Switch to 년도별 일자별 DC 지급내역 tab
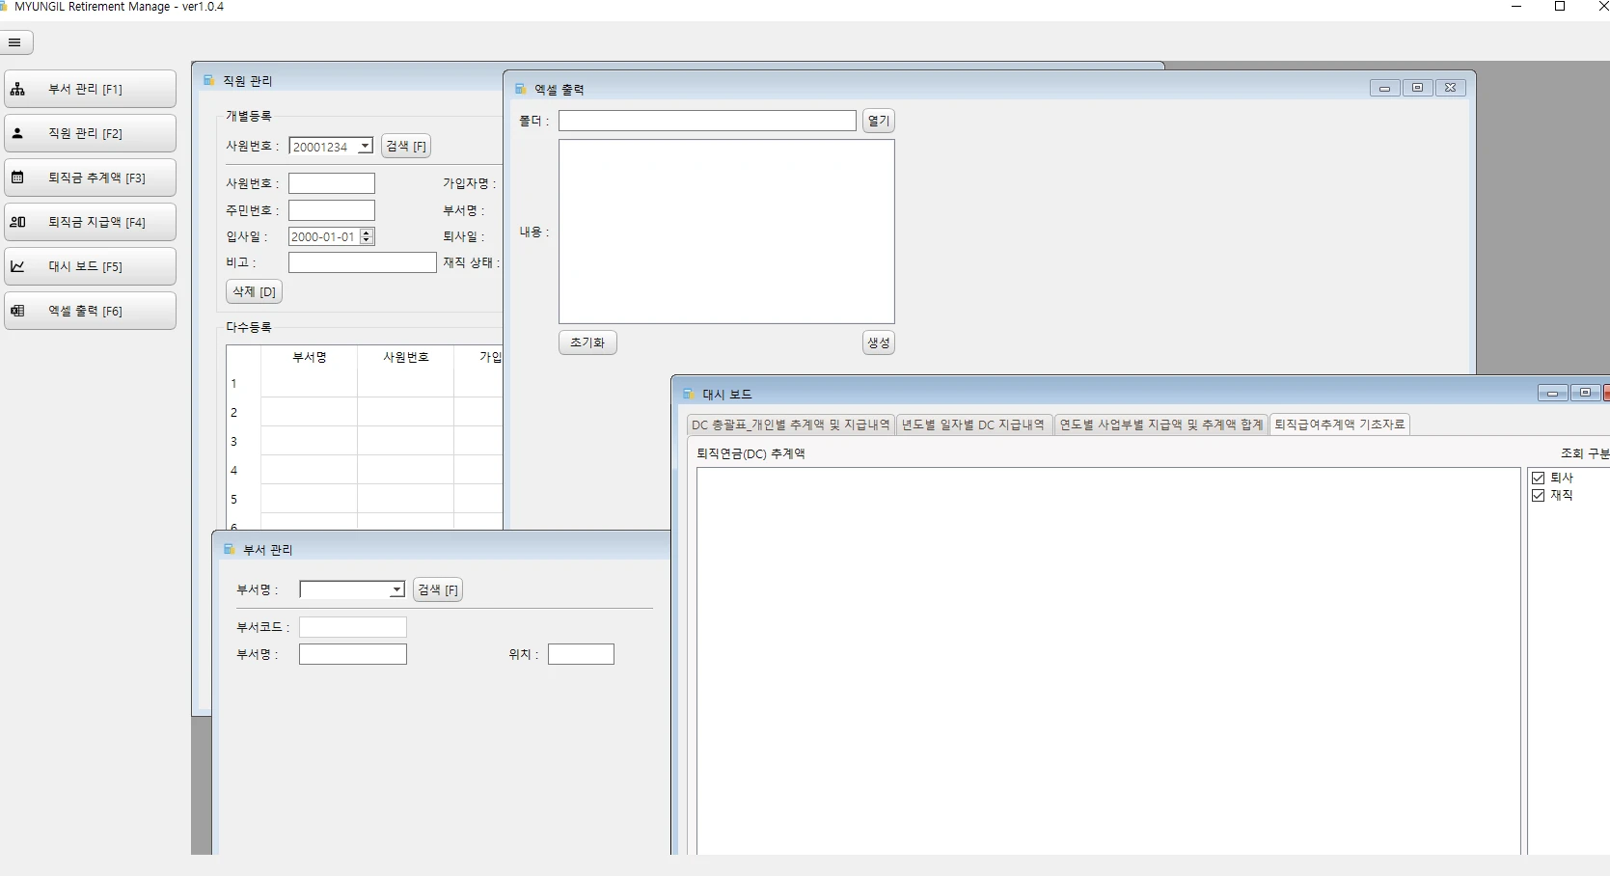 pos(972,424)
